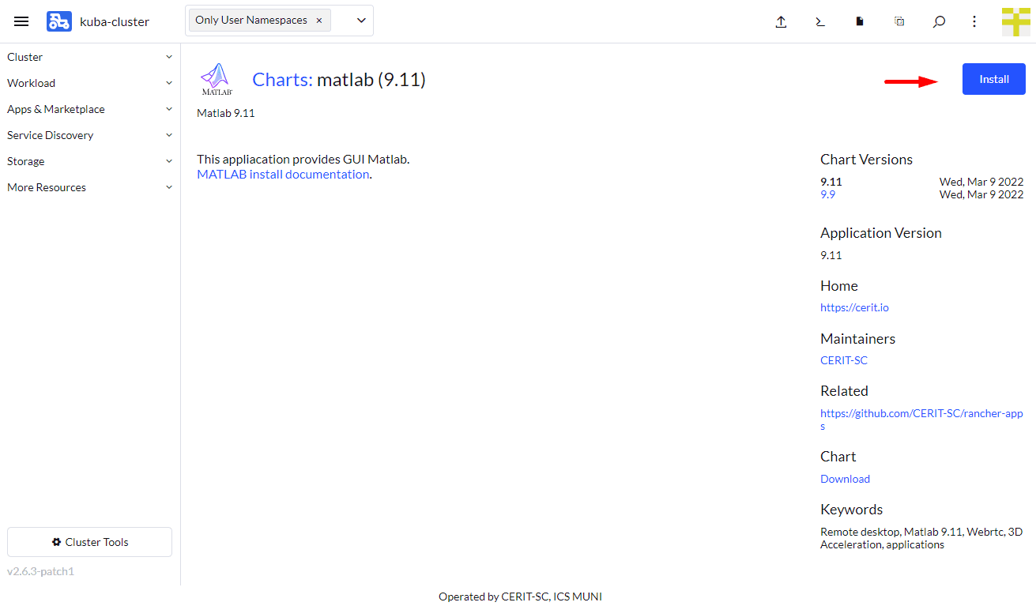The height and width of the screenshot is (606, 1036).
Task: Expand More Resources section
Action: pyautogui.click(x=90, y=187)
